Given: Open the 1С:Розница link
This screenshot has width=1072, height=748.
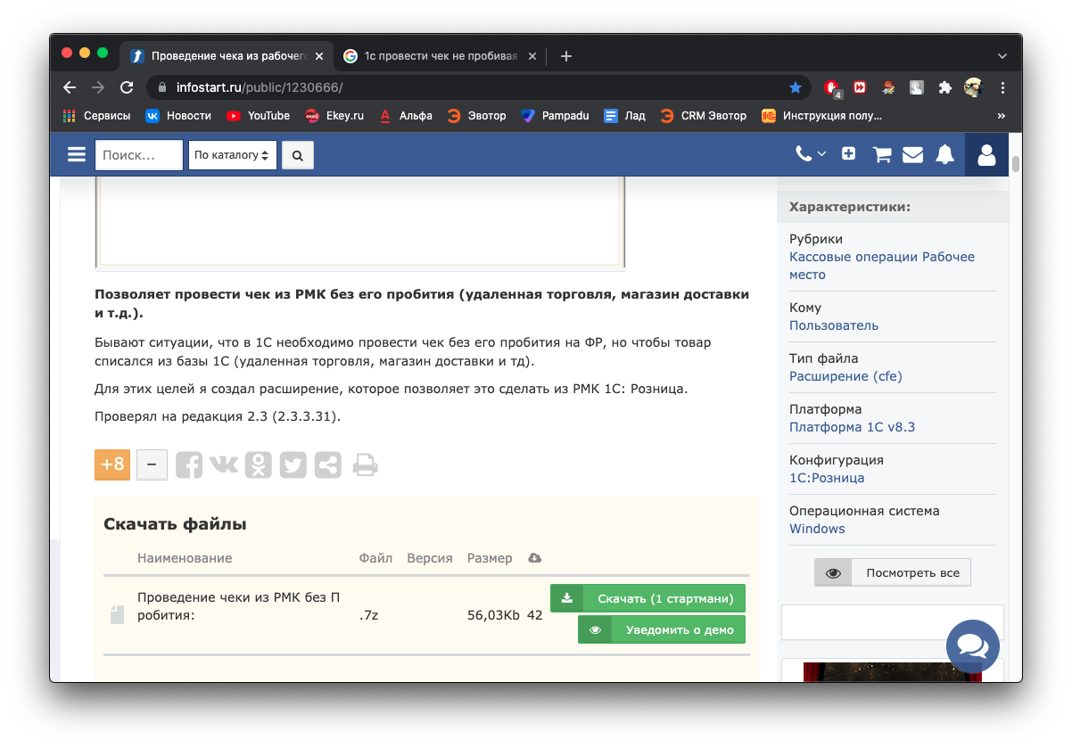Looking at the screenshot, I should click(x=827, y=478).
